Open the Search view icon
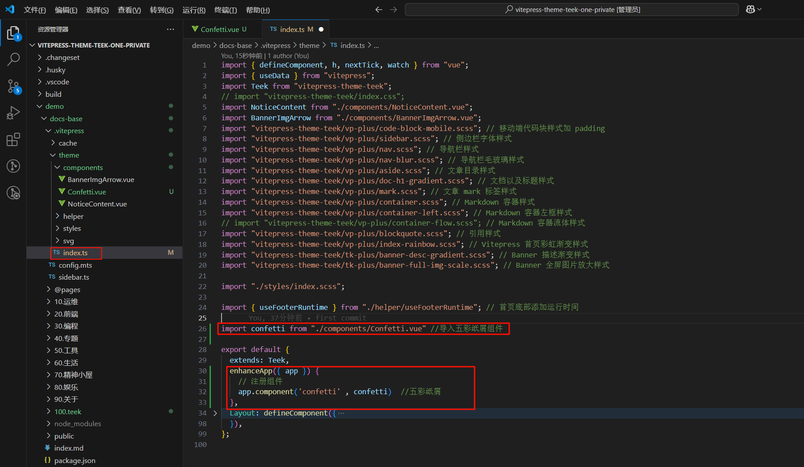804x467 pixels. (13, 59)
